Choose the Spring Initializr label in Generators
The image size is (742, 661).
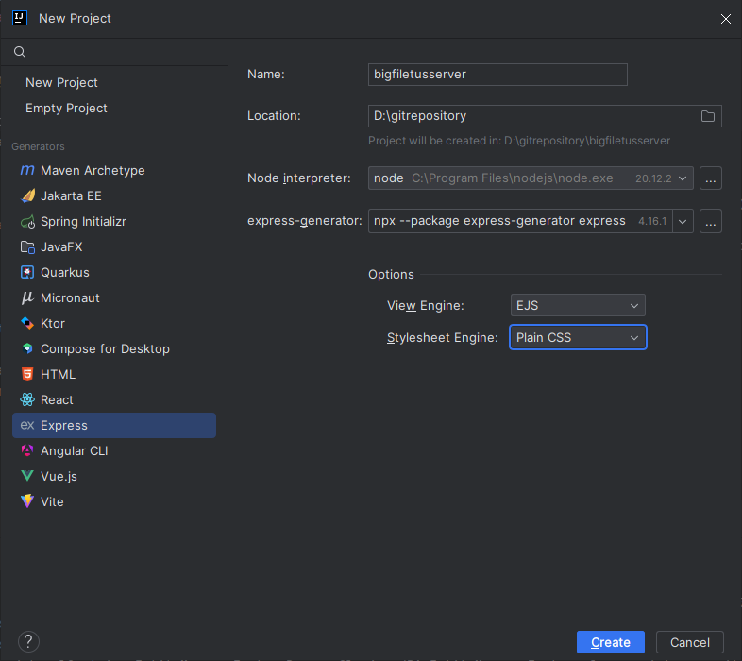[83, 222]
